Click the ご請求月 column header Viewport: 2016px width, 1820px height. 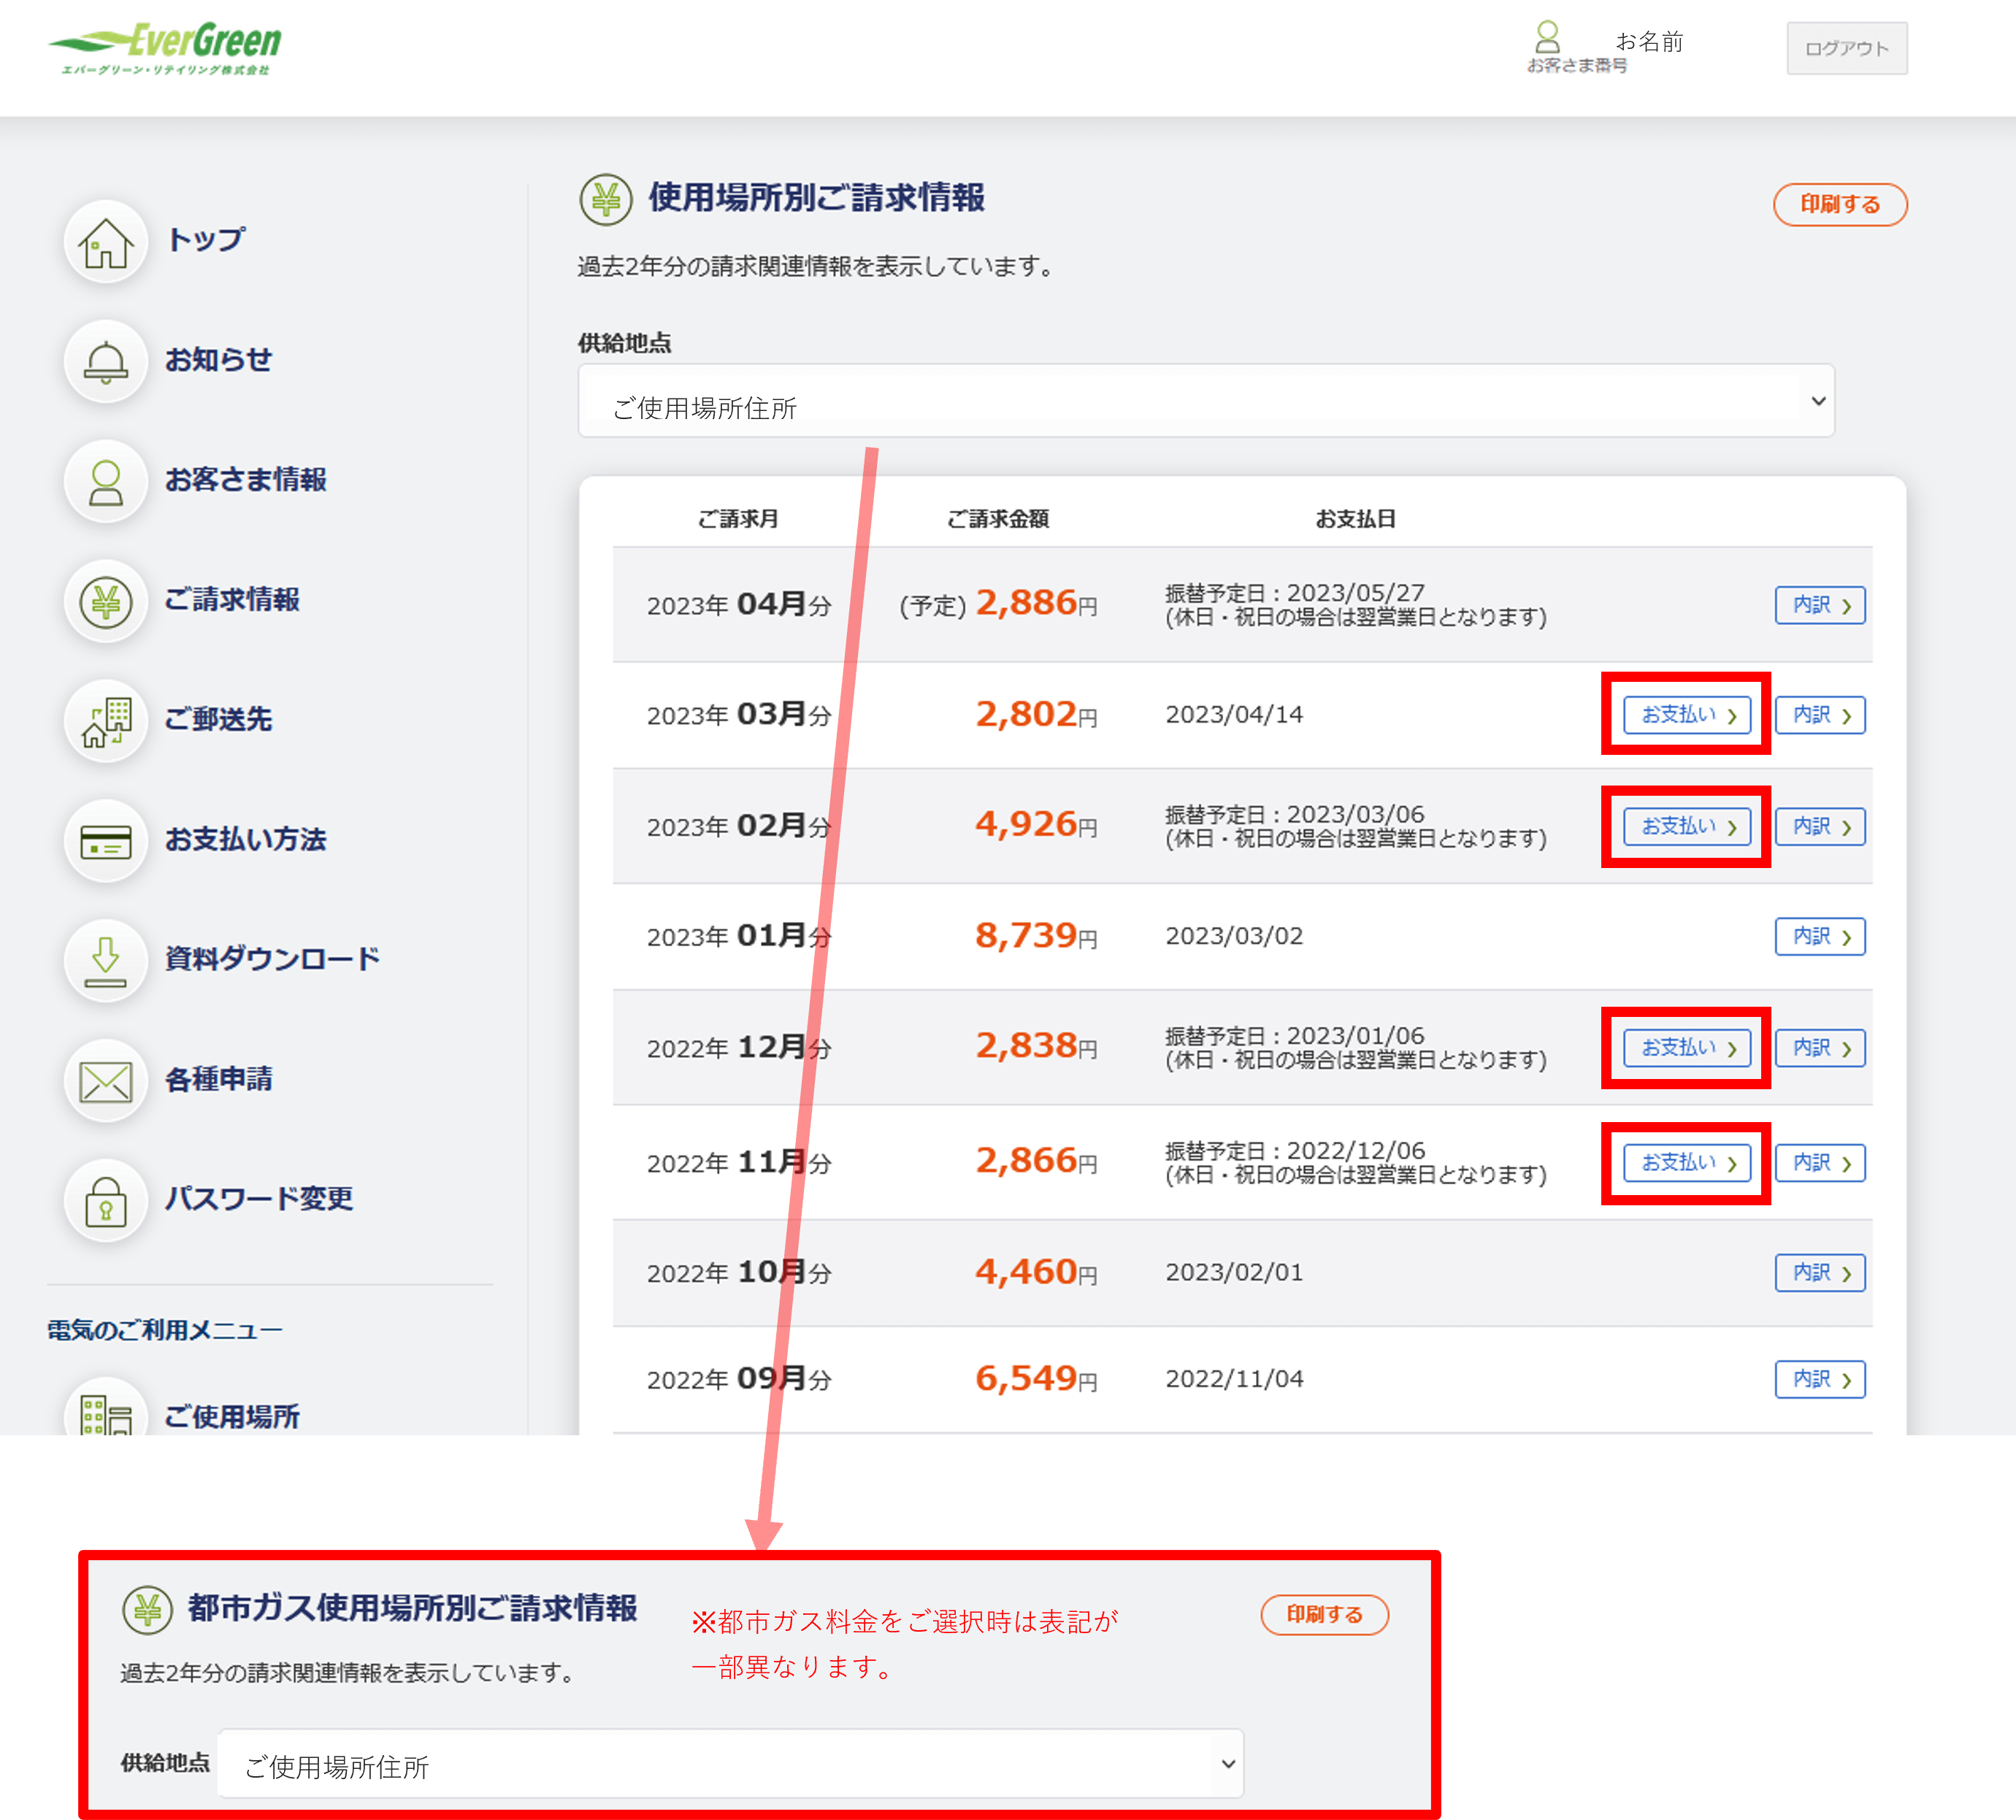pyautogui.click(x=738, y=519)
